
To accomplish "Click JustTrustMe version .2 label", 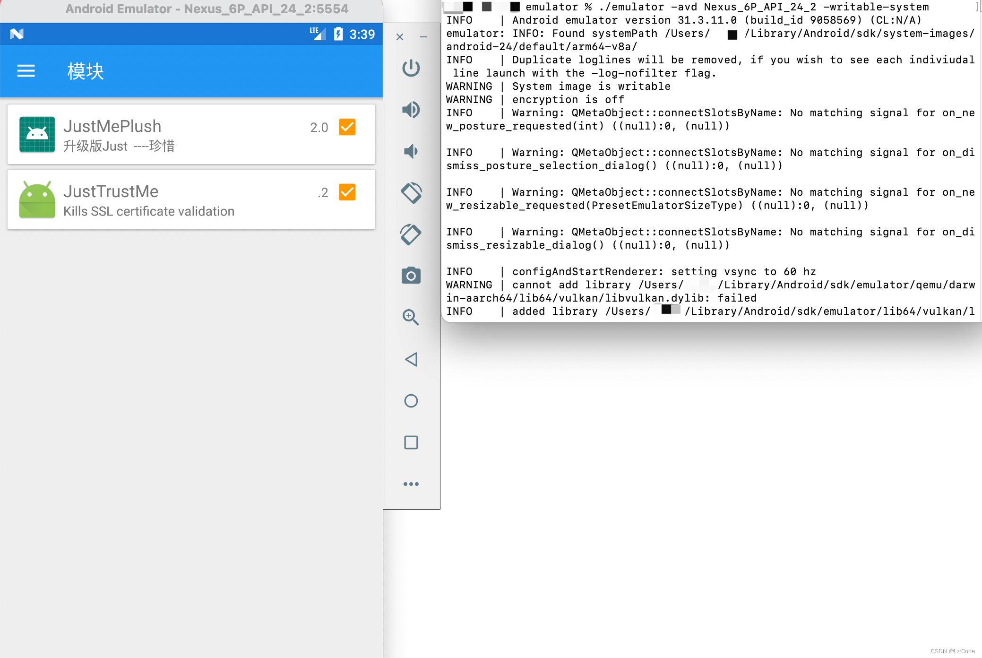I will (x=323, y=193).
